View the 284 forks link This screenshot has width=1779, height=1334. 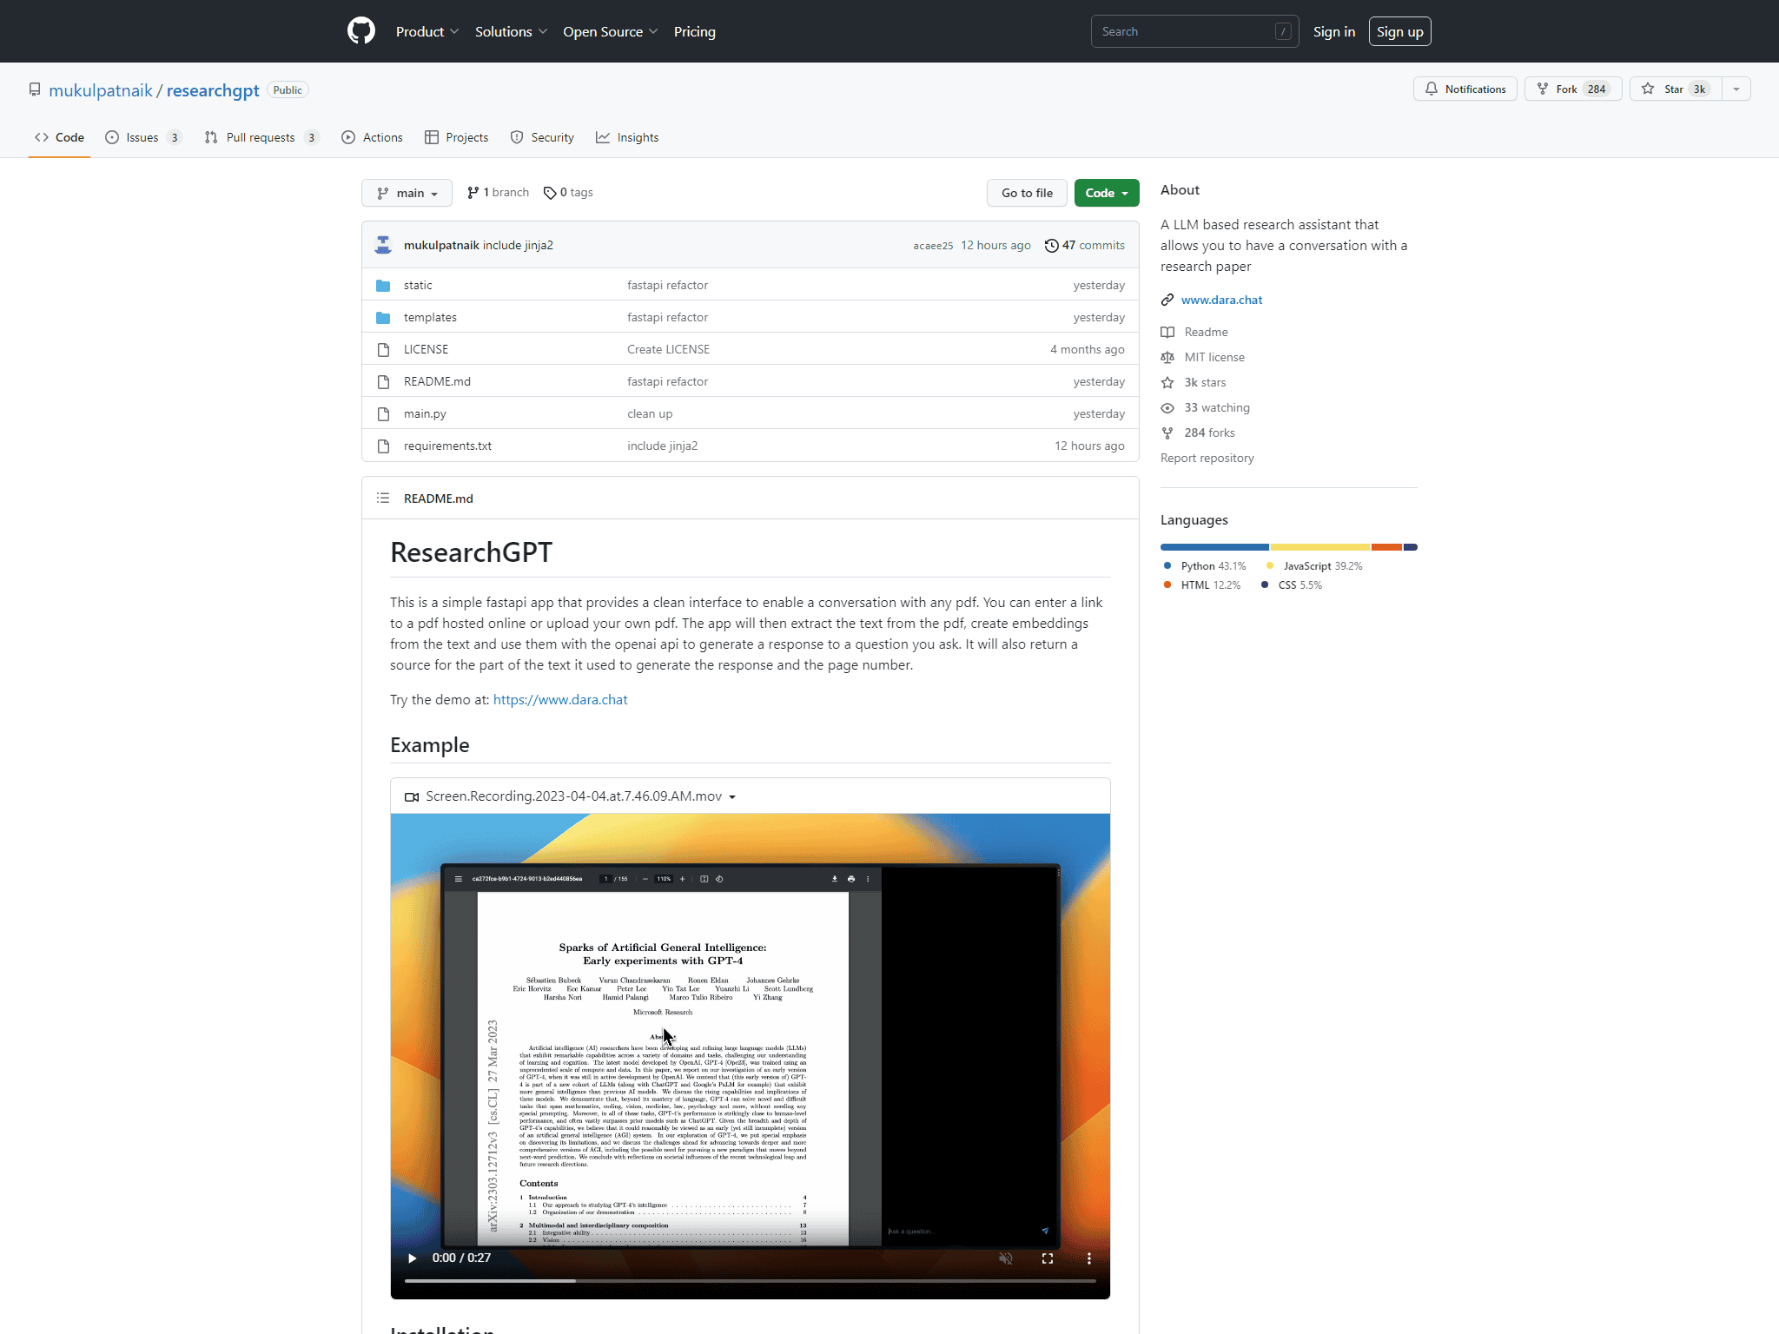(1209, 433)
